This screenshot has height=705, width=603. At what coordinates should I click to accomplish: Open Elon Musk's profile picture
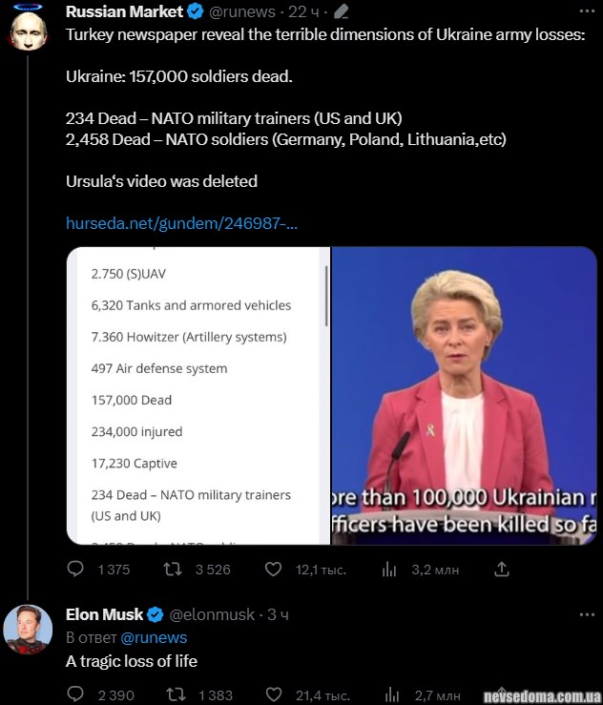29,630
